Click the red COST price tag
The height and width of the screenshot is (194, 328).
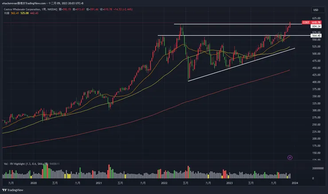click(306, 23)
